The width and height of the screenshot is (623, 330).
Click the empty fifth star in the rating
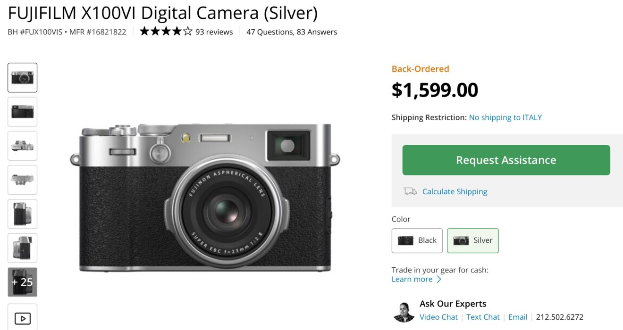pos(188,32)
